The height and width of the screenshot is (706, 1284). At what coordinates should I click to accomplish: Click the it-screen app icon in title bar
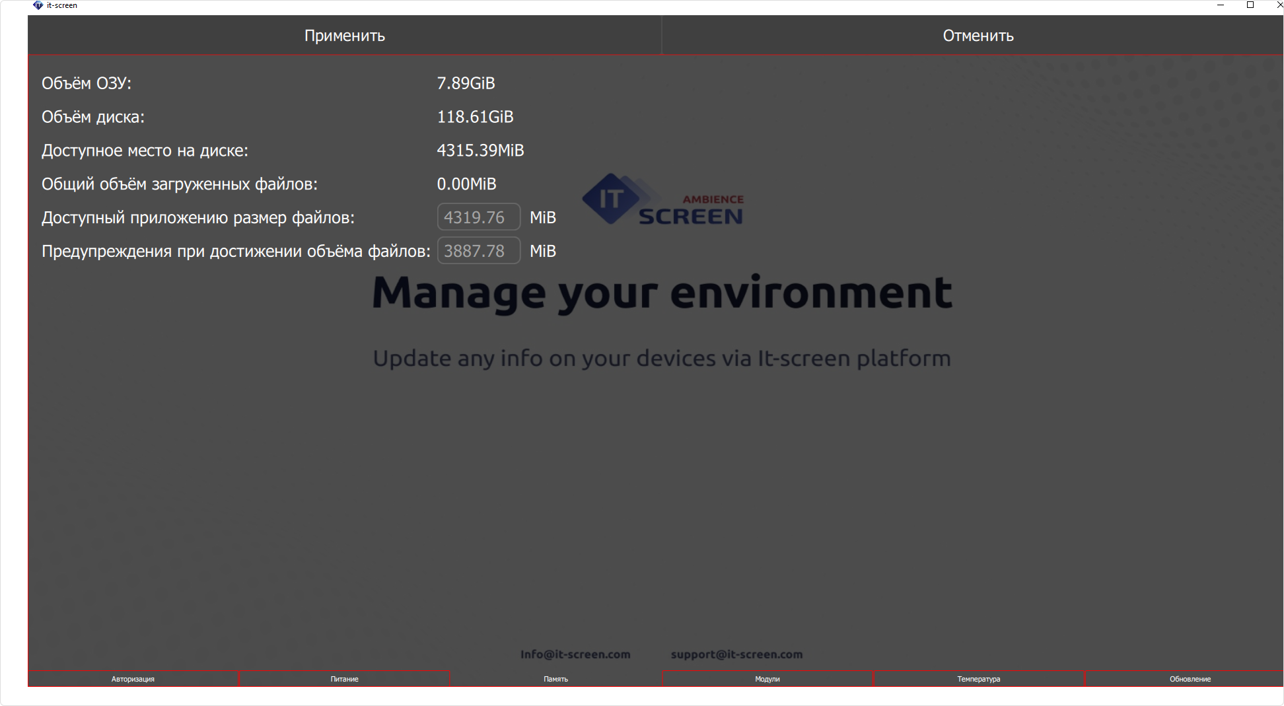38,5
